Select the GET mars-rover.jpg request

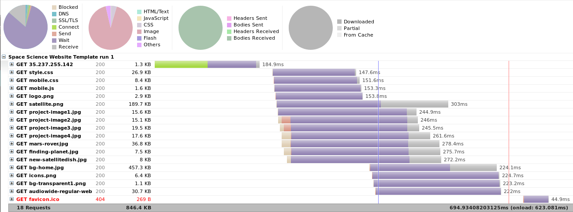point(42,144)
